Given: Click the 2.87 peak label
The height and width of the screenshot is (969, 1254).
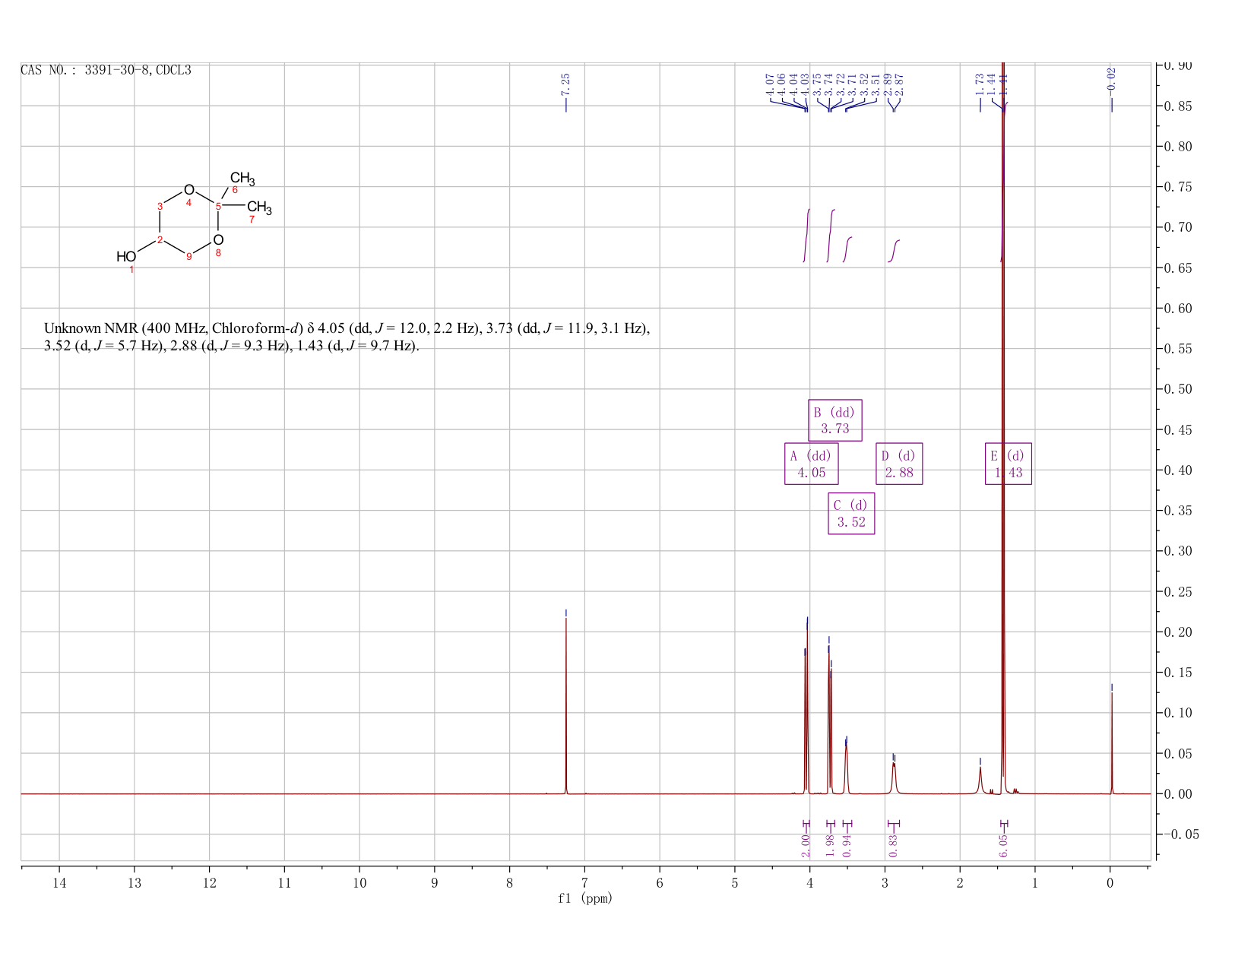Looking at the screenshot, I should [x=899, y=84].
